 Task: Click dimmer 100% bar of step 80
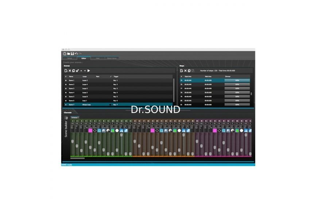point(237,101)
